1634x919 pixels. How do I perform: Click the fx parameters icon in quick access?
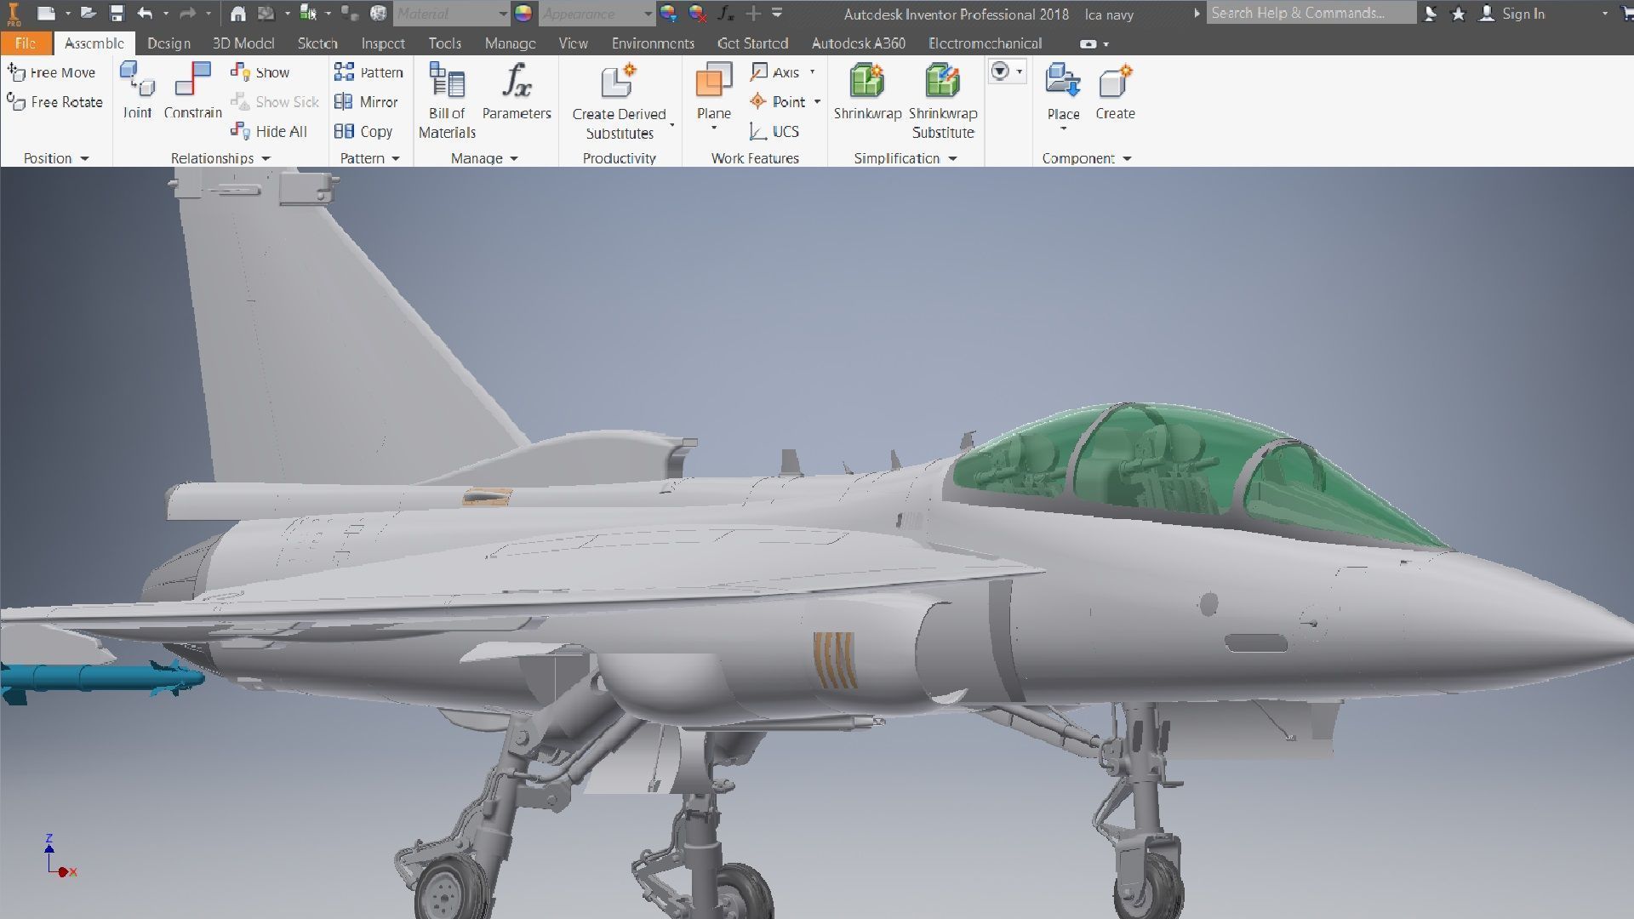726,14
